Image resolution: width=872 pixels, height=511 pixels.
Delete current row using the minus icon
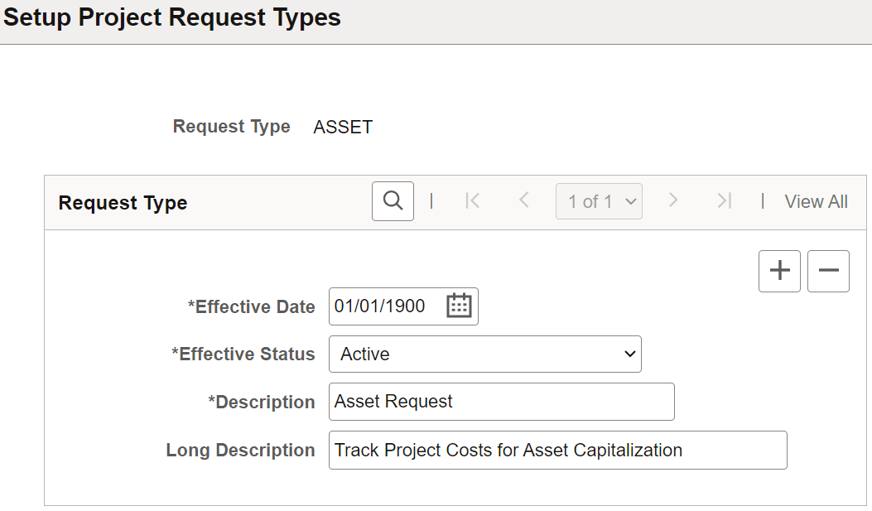pos(828,271)
